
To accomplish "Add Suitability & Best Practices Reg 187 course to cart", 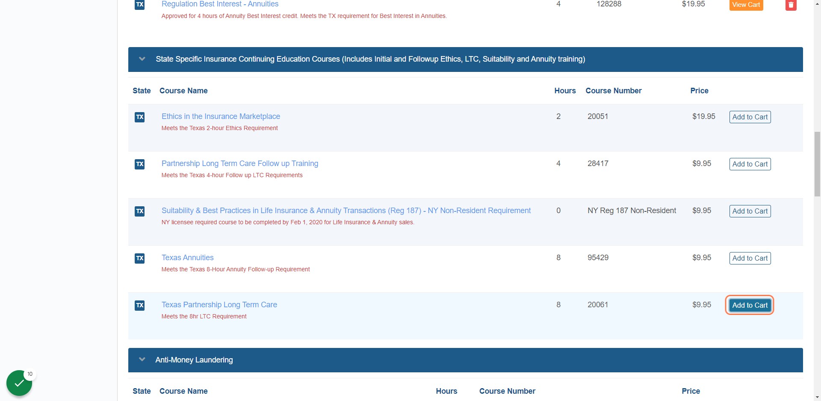I will (750, 211).
